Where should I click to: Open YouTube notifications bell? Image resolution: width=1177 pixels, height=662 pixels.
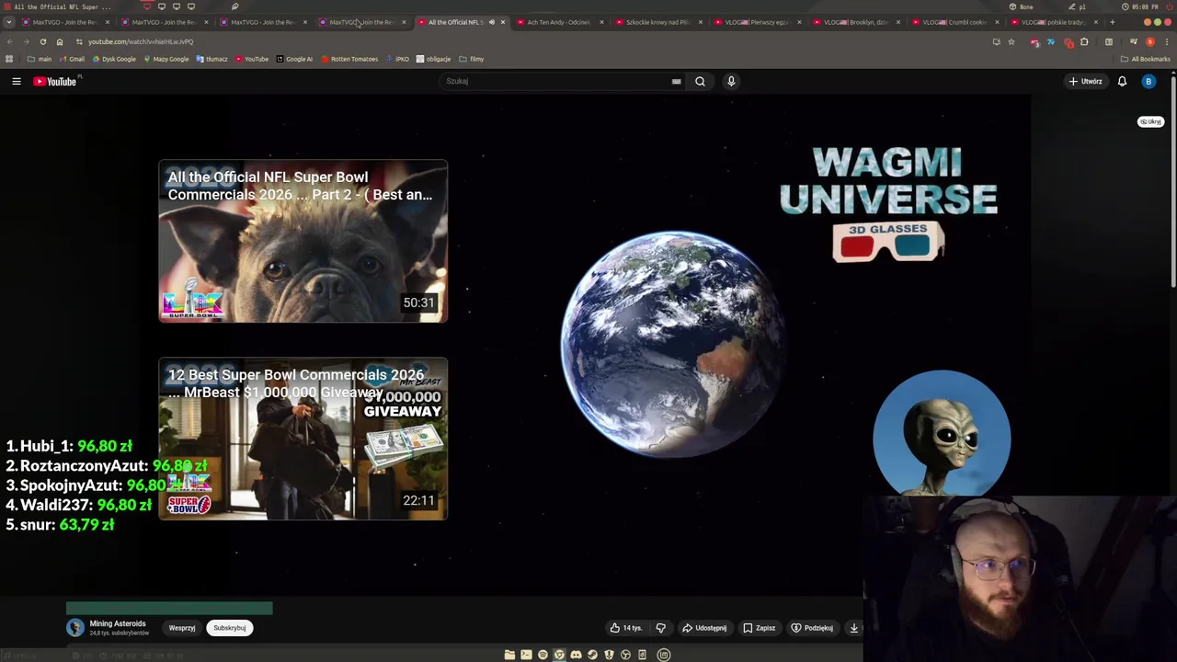tap(1122, 81)
